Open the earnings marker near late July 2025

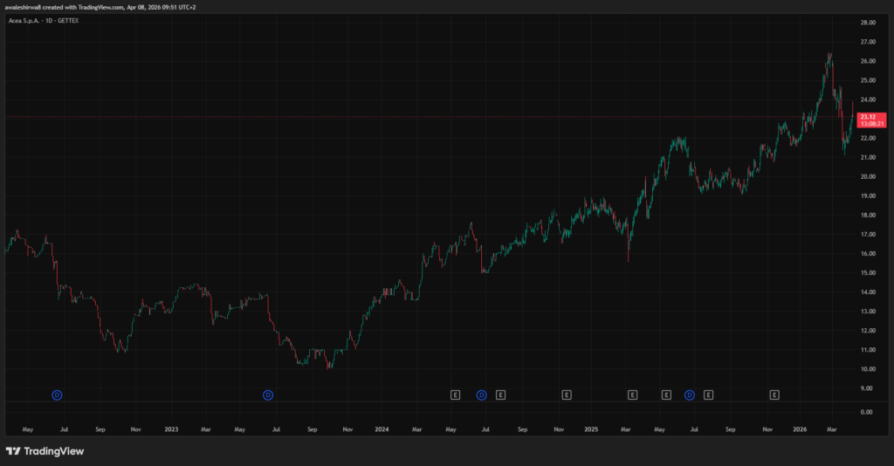(x=709, y=395)
